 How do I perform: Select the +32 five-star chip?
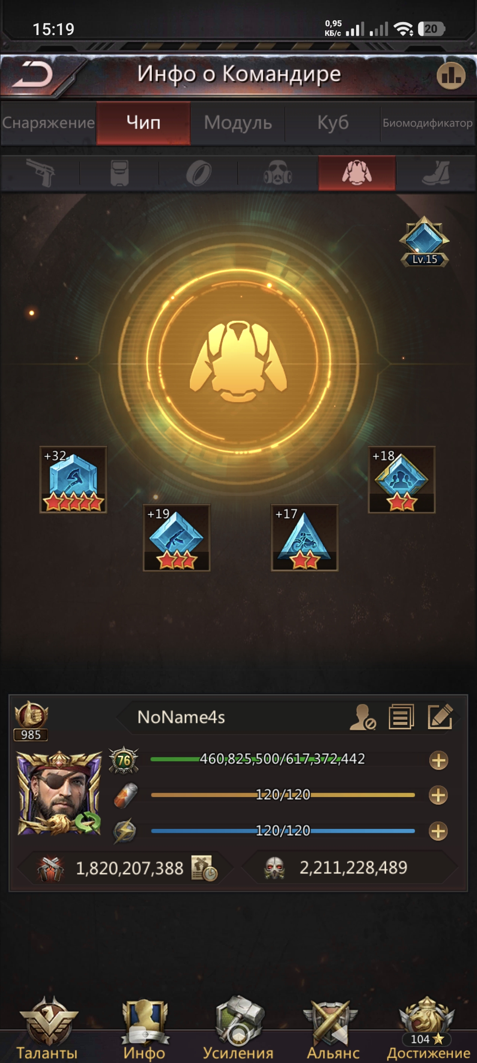pos(73,479)
